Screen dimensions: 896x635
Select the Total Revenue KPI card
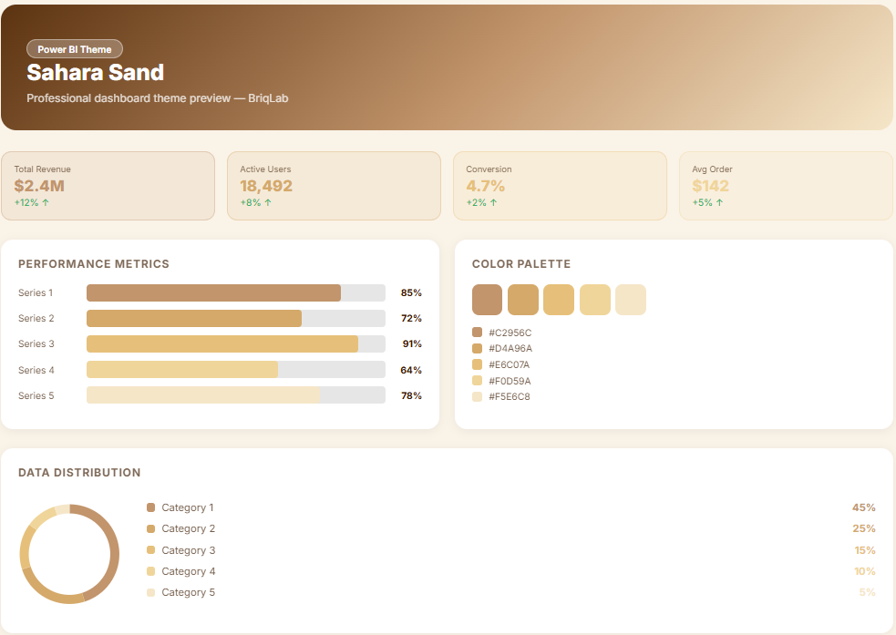pyautogui.click(x=108, y=186)
